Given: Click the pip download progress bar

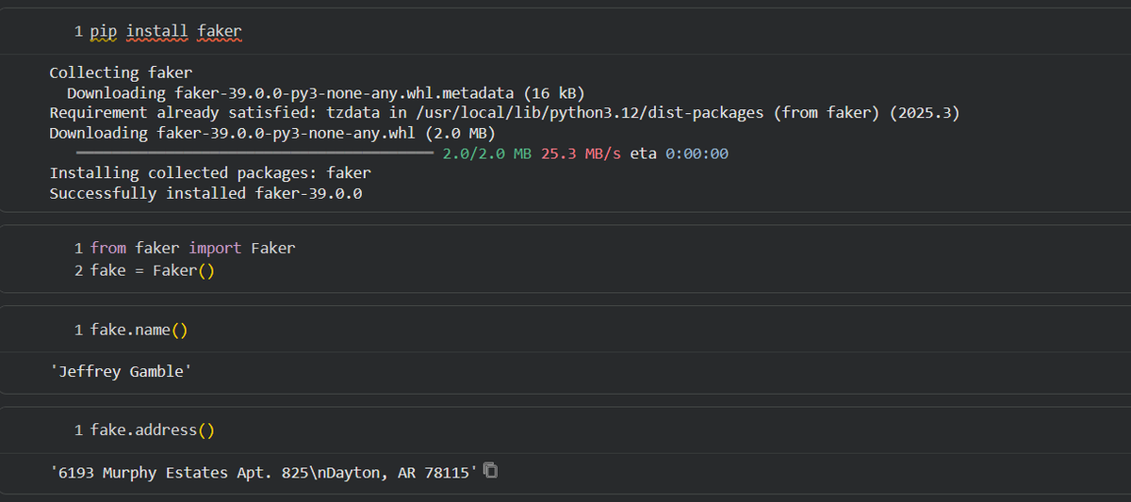Looking at the screenshot, I should point(254,153).
